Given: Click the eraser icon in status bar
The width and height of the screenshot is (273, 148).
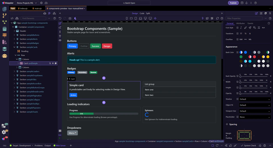Looking at the screenshot, I should [x=260, y=145].
